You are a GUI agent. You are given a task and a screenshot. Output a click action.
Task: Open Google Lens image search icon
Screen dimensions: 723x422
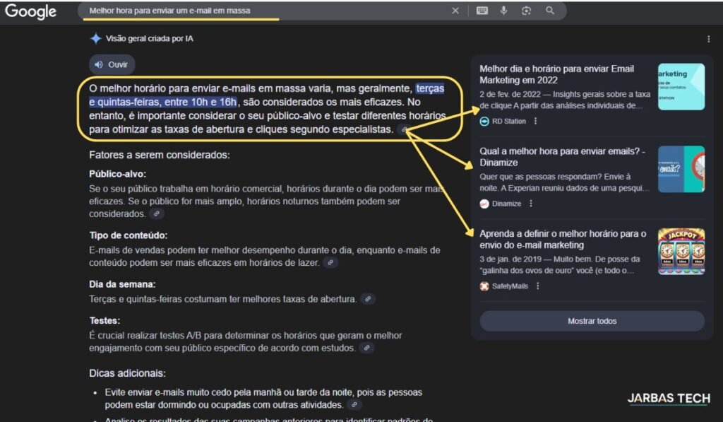coord(526,11)
